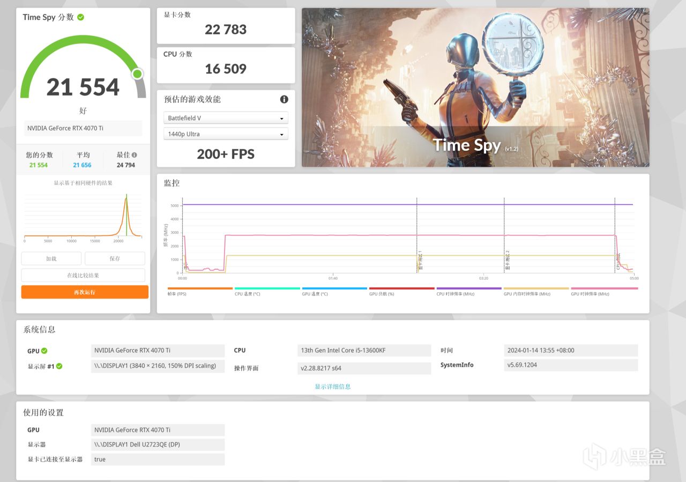Open the Battlefield V game dropdown
The image size is (686, 482).
coord(226,118)
